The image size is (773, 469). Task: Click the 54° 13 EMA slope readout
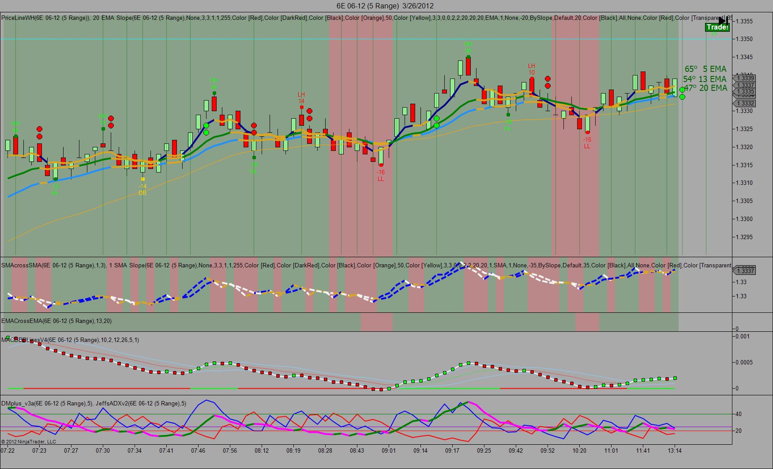click(x=705, y=79)
